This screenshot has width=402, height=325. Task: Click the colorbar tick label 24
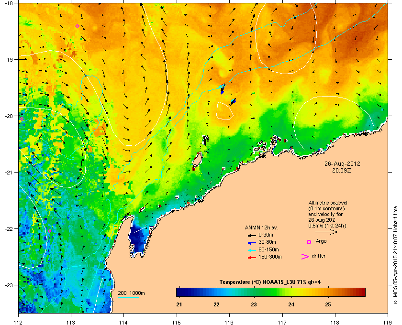point(291,304)
